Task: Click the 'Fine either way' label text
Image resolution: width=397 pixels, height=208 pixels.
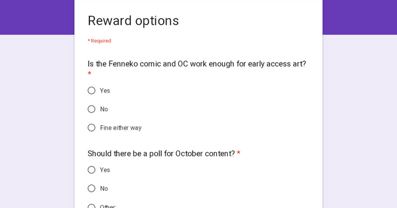Action: (121, 127)
